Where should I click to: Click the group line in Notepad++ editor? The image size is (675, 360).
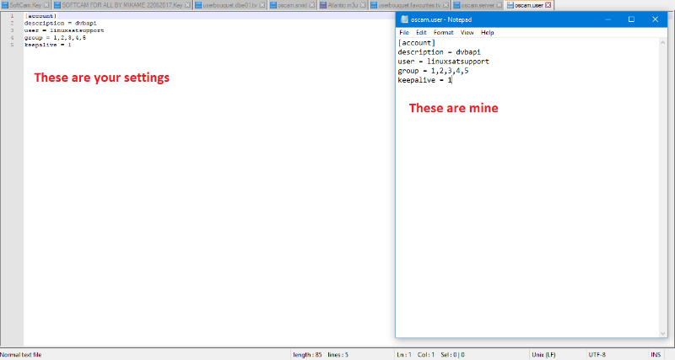55,38
